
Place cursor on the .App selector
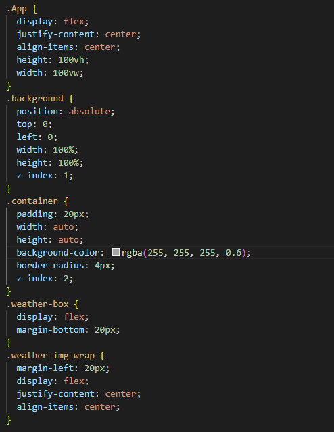[x=17, y=9]
